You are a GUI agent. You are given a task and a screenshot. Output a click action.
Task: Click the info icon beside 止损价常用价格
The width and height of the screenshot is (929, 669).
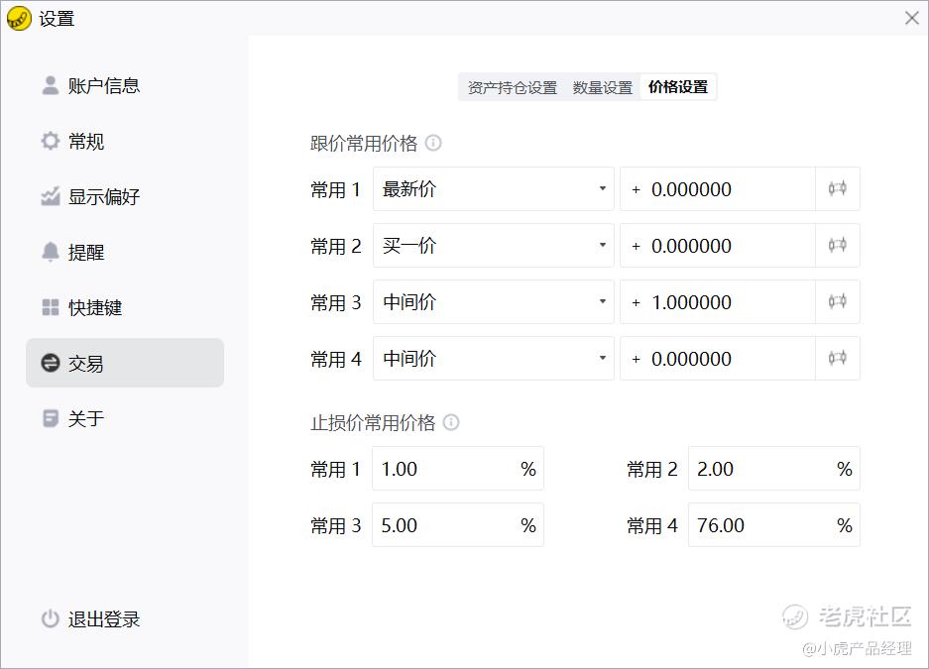coord(451,422)
